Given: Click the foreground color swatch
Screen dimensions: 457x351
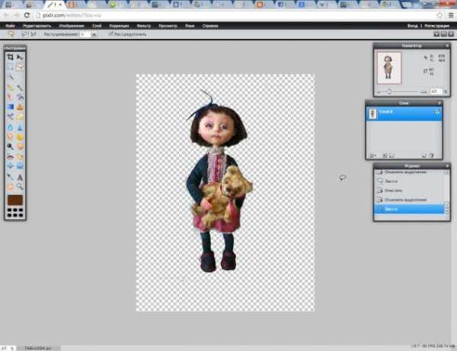Looking at the screenshot, I should click(15, 199).
